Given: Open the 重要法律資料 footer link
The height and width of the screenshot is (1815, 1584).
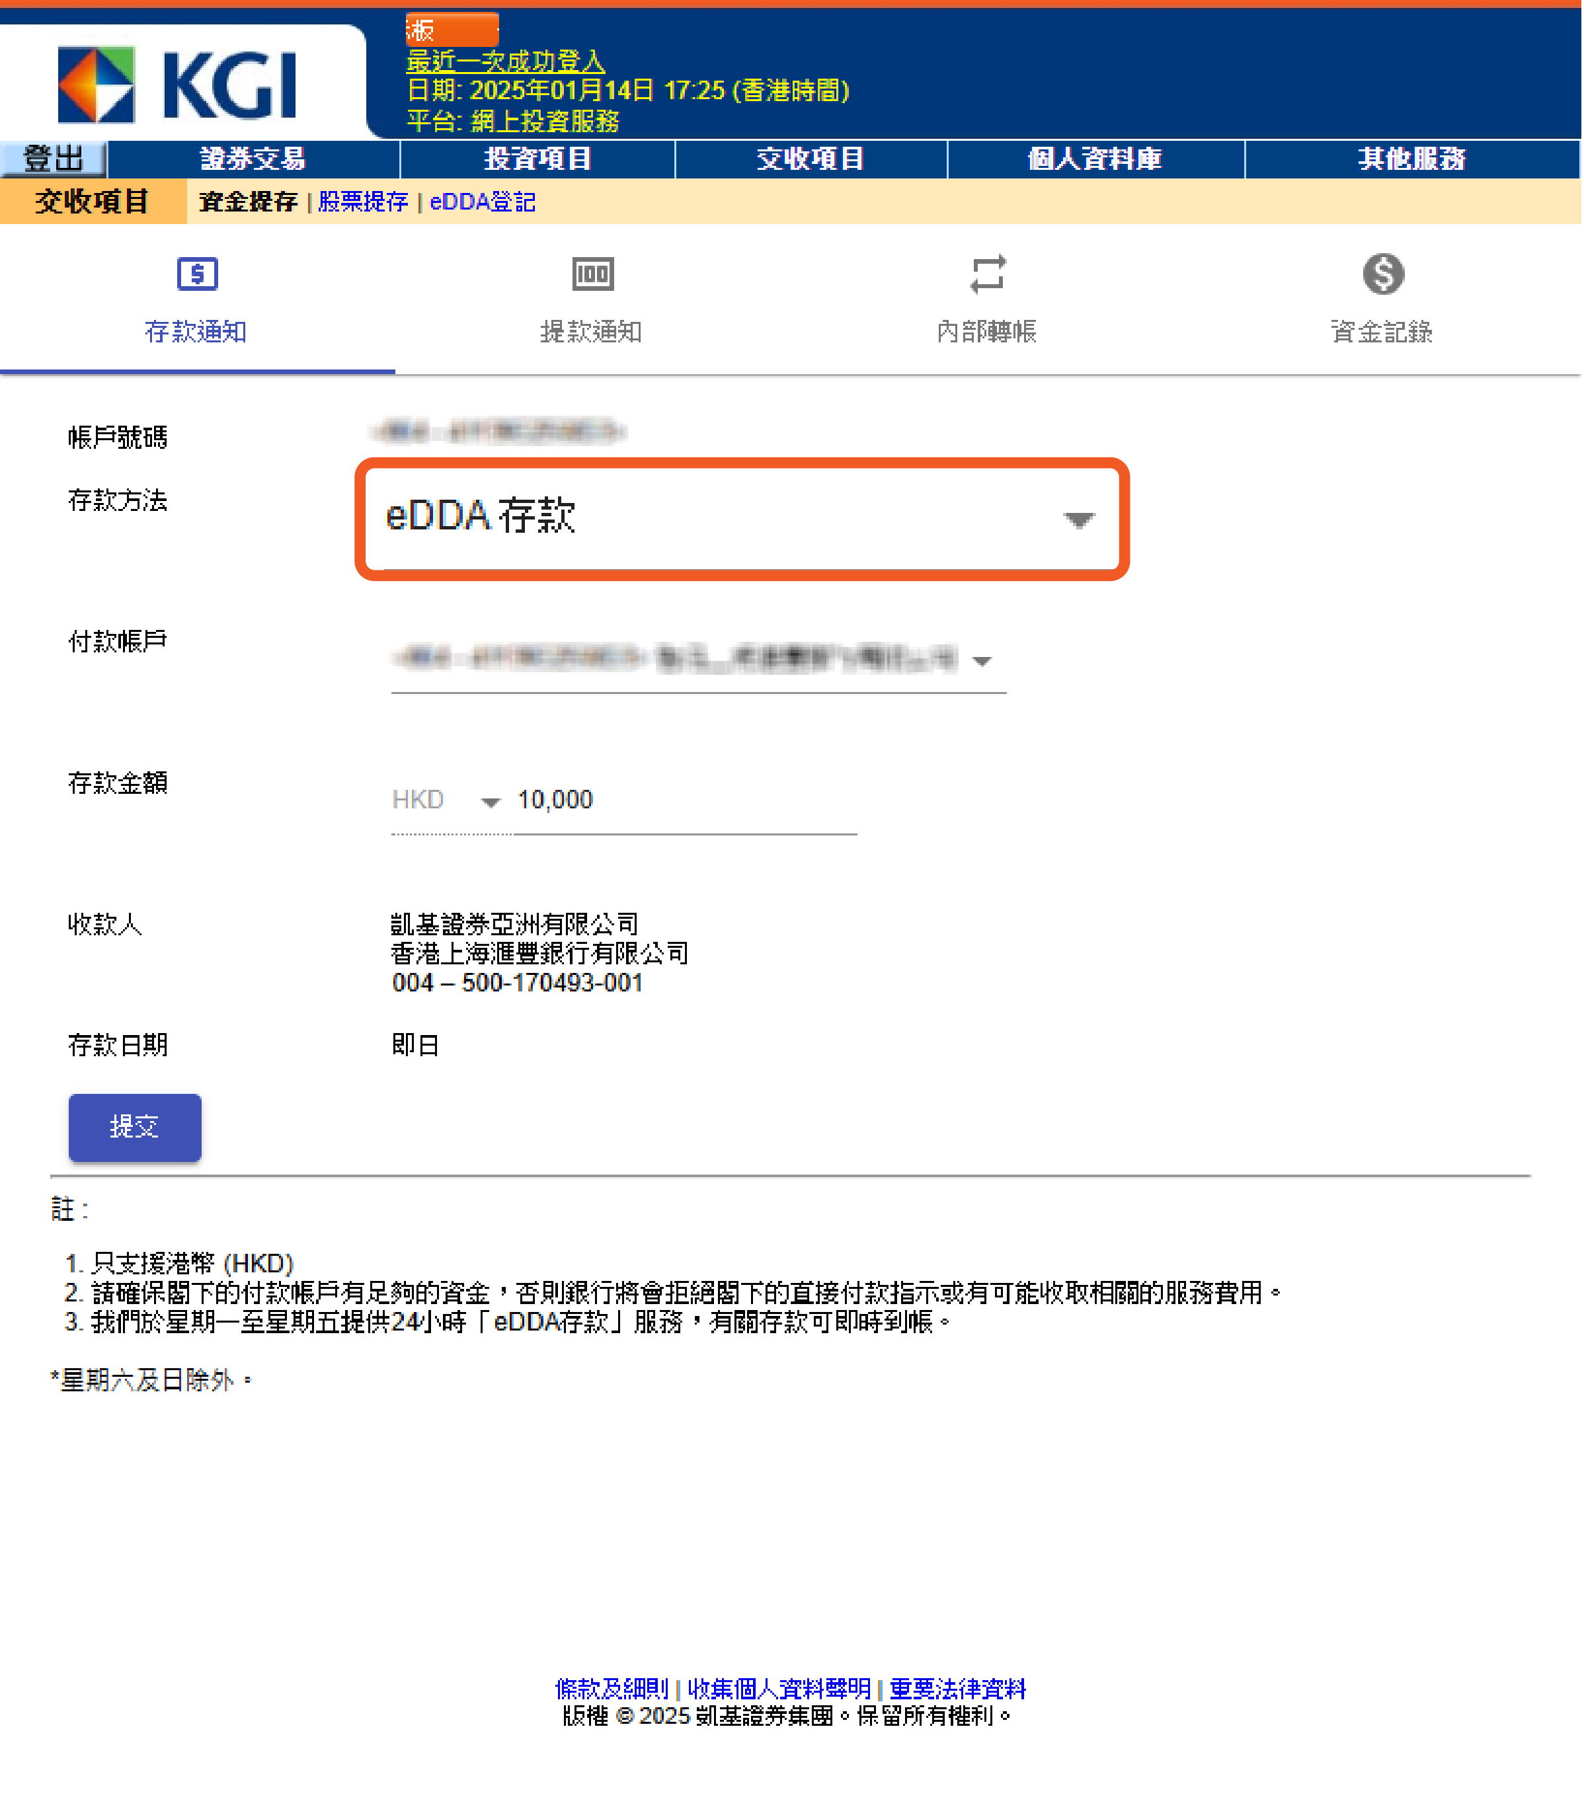Looking at the screenshot, I should click(x=959, y=1691).
